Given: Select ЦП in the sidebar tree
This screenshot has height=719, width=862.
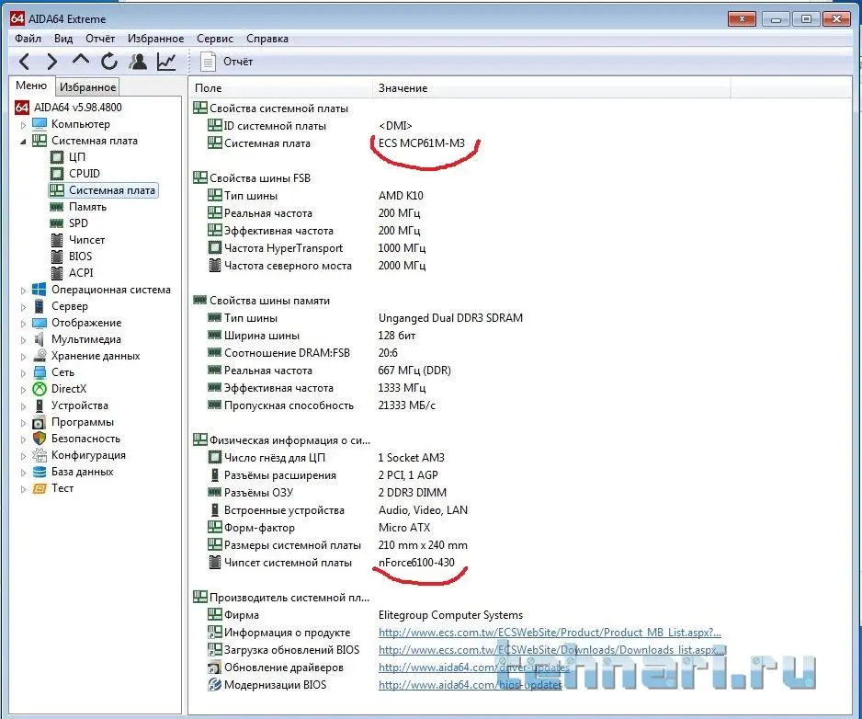Looking at the screenshot, I should 77,157.
